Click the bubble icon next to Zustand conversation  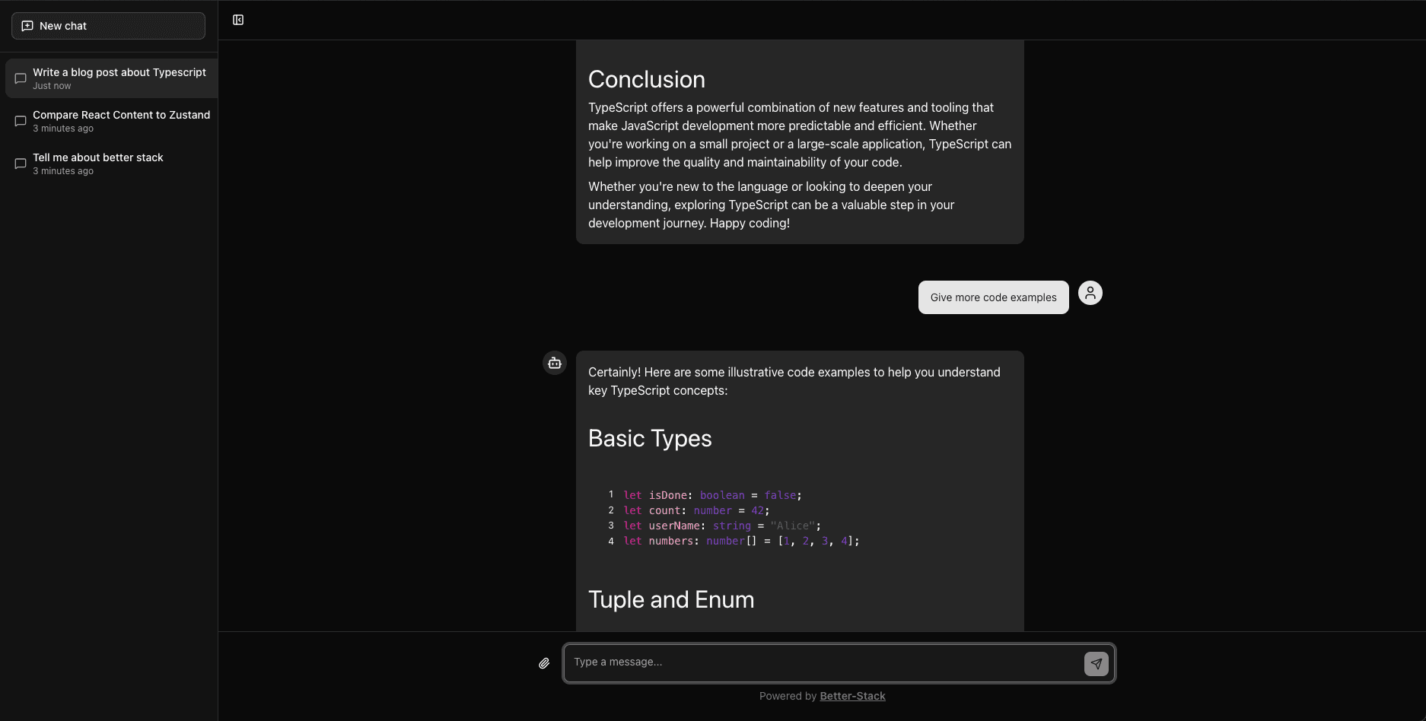coord(20,121)
